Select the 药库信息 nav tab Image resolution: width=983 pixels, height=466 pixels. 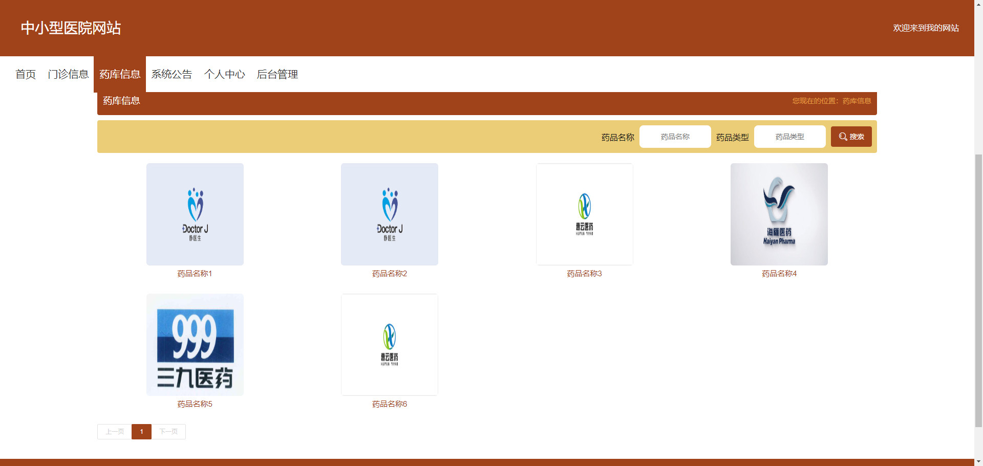[120, 74]
